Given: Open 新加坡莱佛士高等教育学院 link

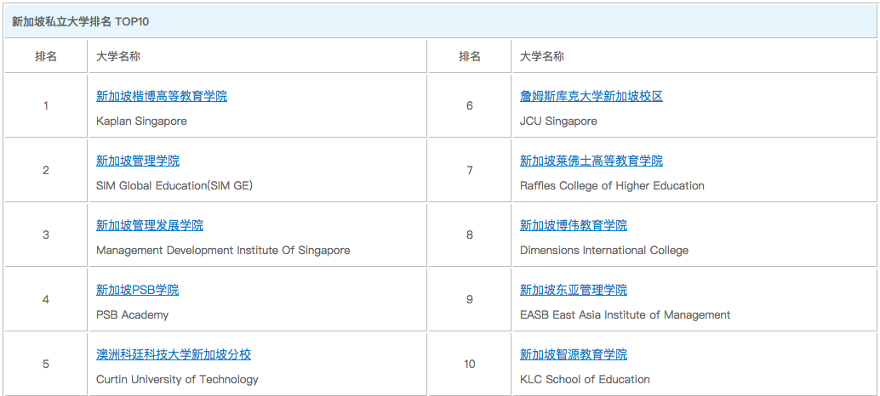Looking at the screenshot, I should [x=591, y=161].
